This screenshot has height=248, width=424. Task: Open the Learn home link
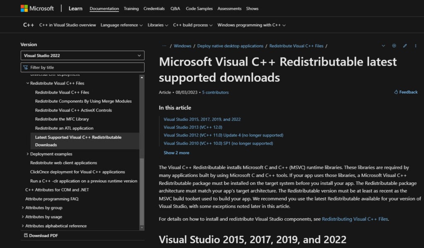tap(75, 8)
